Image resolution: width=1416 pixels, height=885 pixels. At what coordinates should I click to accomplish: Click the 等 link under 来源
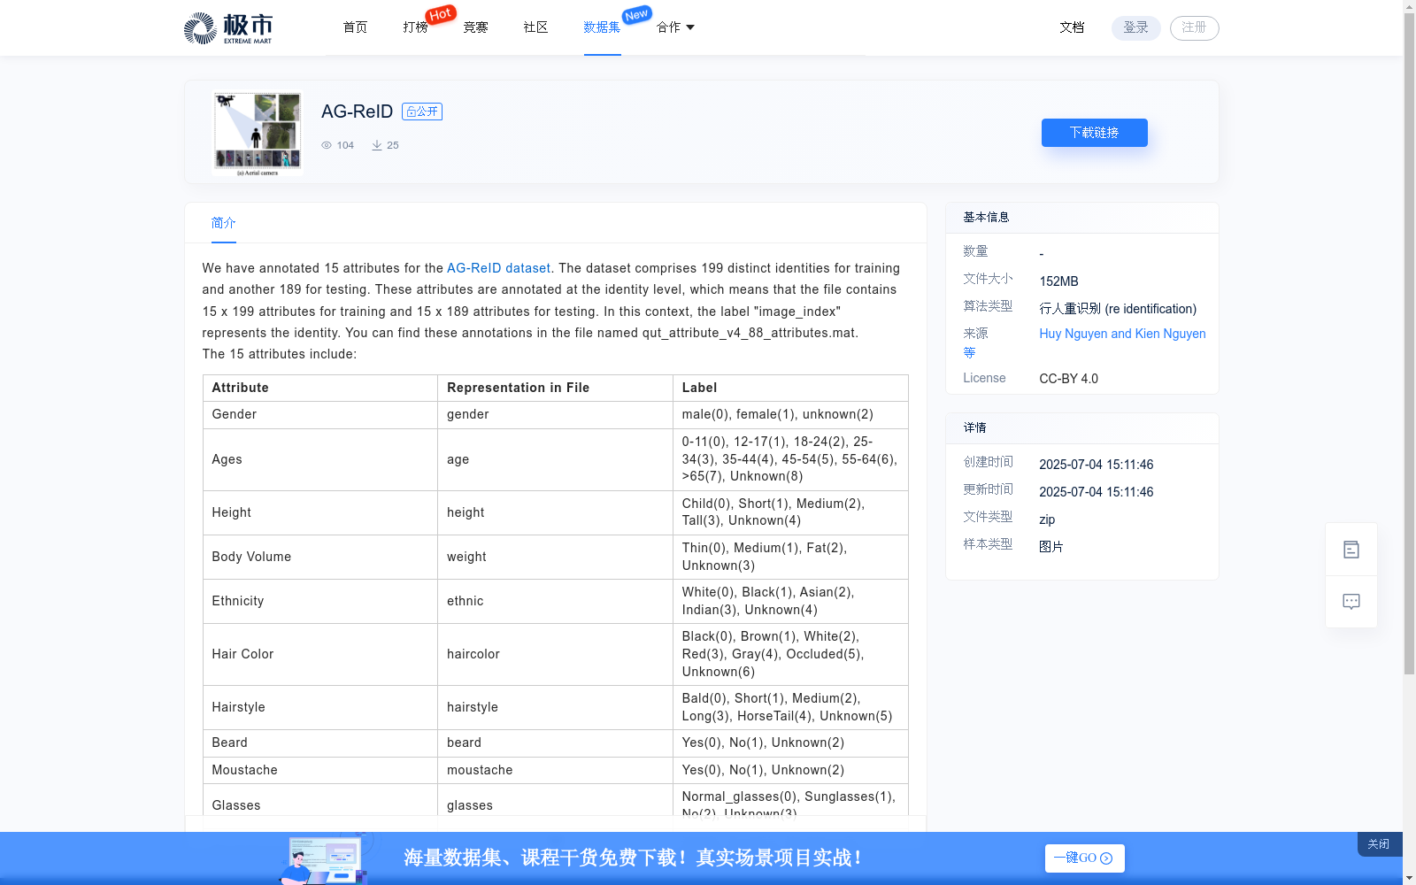click(x=969, y=352)
